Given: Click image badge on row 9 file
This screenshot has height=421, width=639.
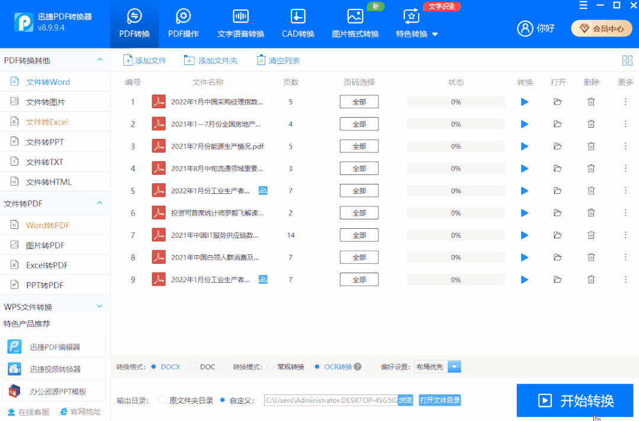Looking at the screenshot, I should point(264,280).
